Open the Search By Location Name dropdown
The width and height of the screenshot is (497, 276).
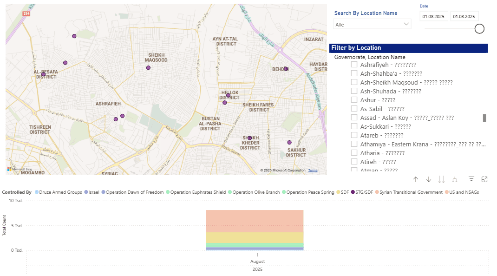coord(372,24)
